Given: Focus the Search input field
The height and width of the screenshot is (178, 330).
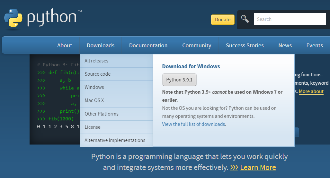Looking at the screenshot, I should (290, 19).
